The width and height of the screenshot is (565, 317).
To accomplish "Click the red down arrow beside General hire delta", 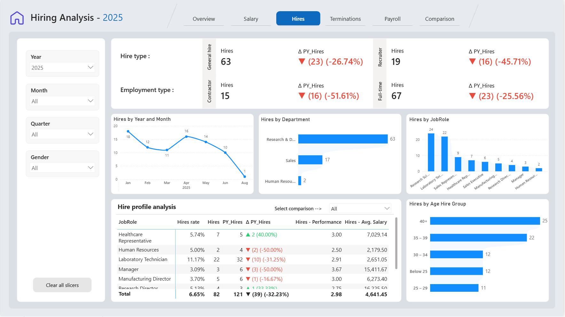I will (302, 61).
